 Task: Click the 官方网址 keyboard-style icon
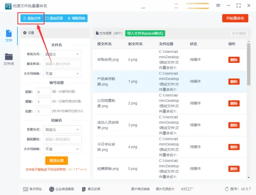(x=26, y=189)
